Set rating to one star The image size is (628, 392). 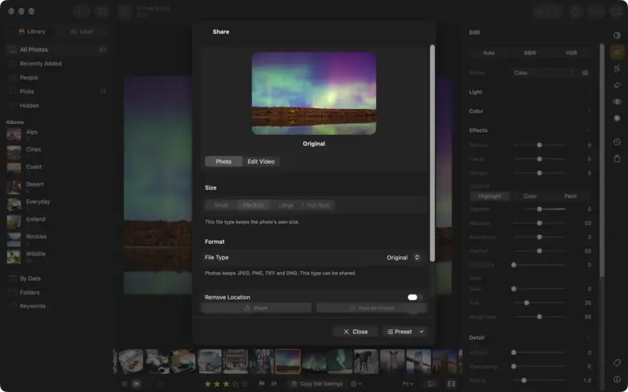point(207,384)
